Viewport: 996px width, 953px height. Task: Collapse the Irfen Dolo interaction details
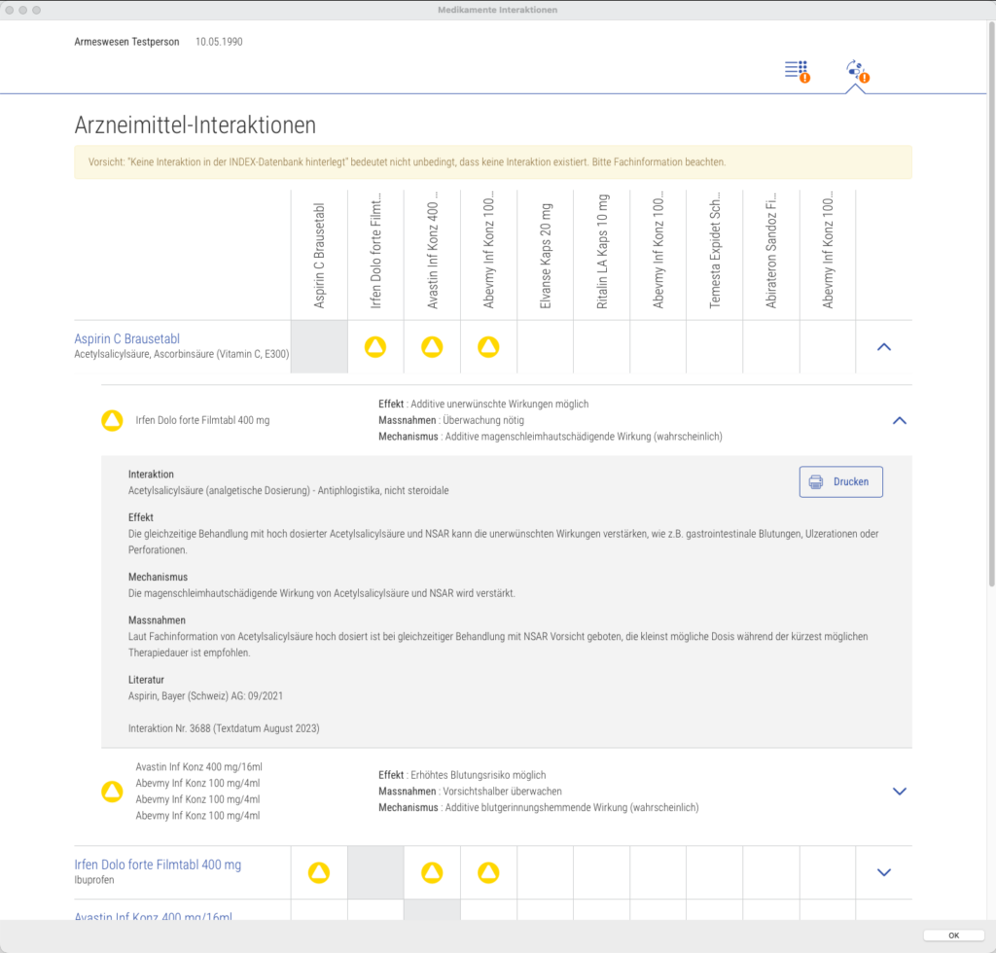click(x=900, y=420)
